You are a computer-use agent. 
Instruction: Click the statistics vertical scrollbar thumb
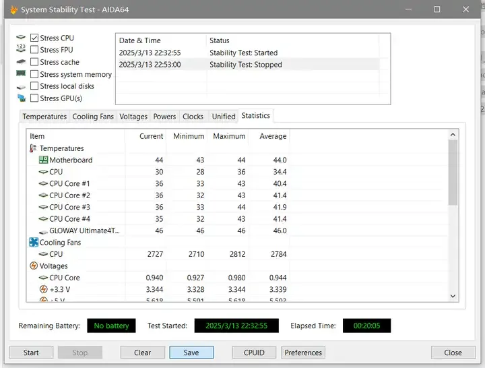click(x=453, y=172)
